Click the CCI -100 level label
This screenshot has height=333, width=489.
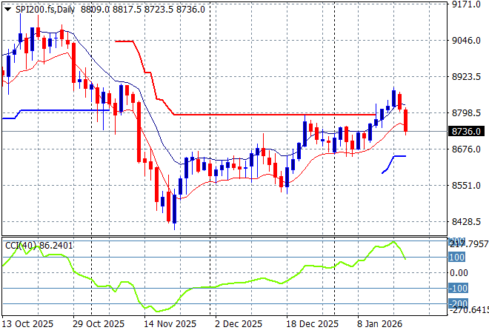(457, 289)
